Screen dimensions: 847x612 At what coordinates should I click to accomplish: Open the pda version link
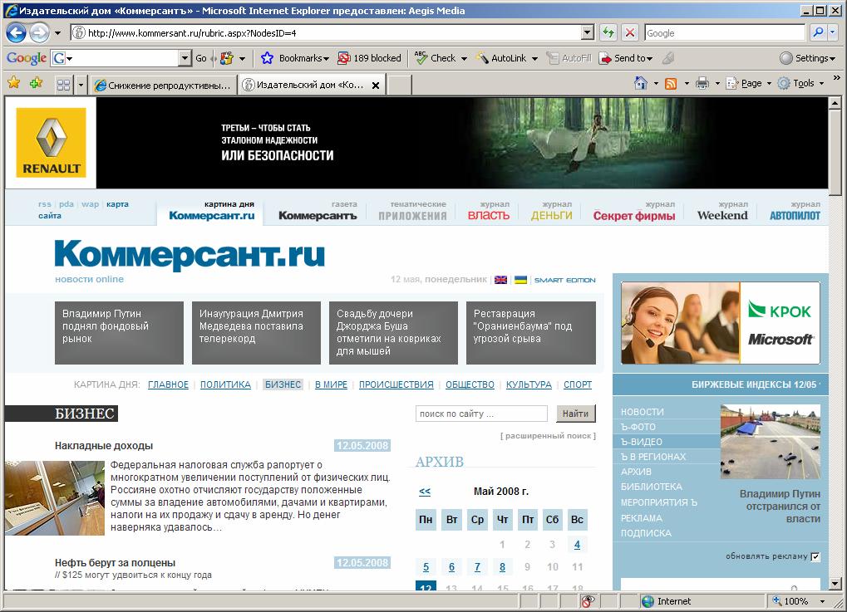[x=66, y=204]
